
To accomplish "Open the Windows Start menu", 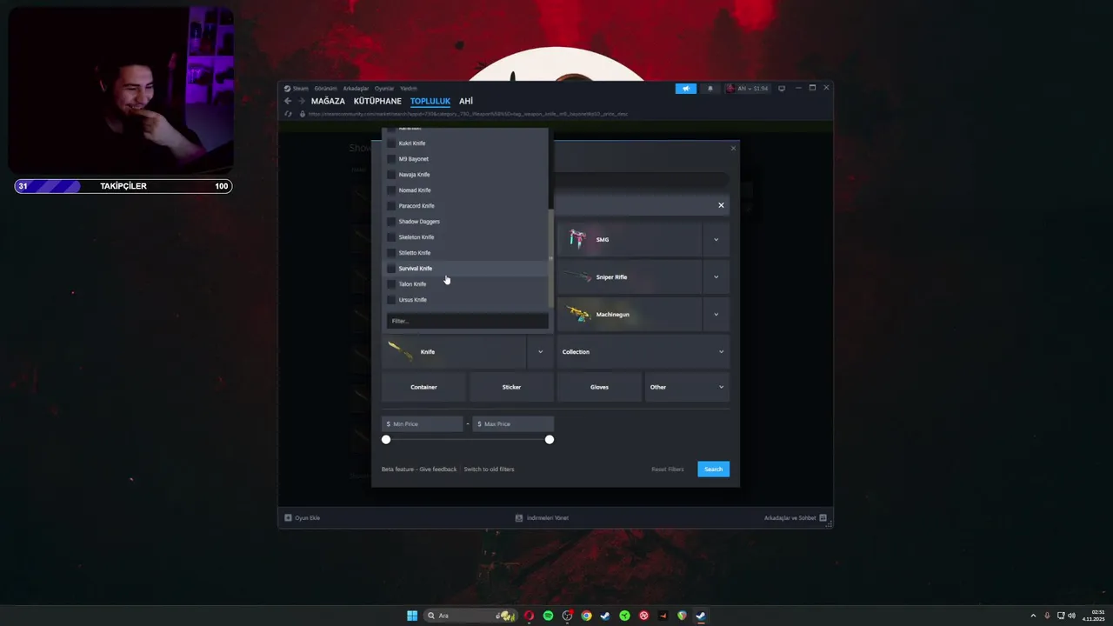I will point(412,616).
